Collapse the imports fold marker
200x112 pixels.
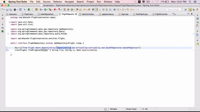9,22
